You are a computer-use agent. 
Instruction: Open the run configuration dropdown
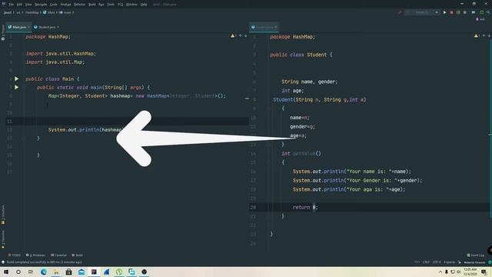click(422, 12)
